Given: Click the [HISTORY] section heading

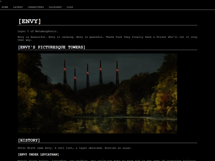Looking at the screenshot, I should pos(29,140).
